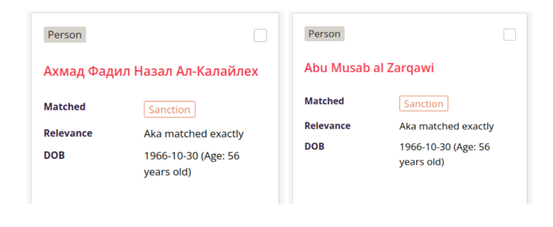Click 'years old)' text on the left card

point(167,173)
